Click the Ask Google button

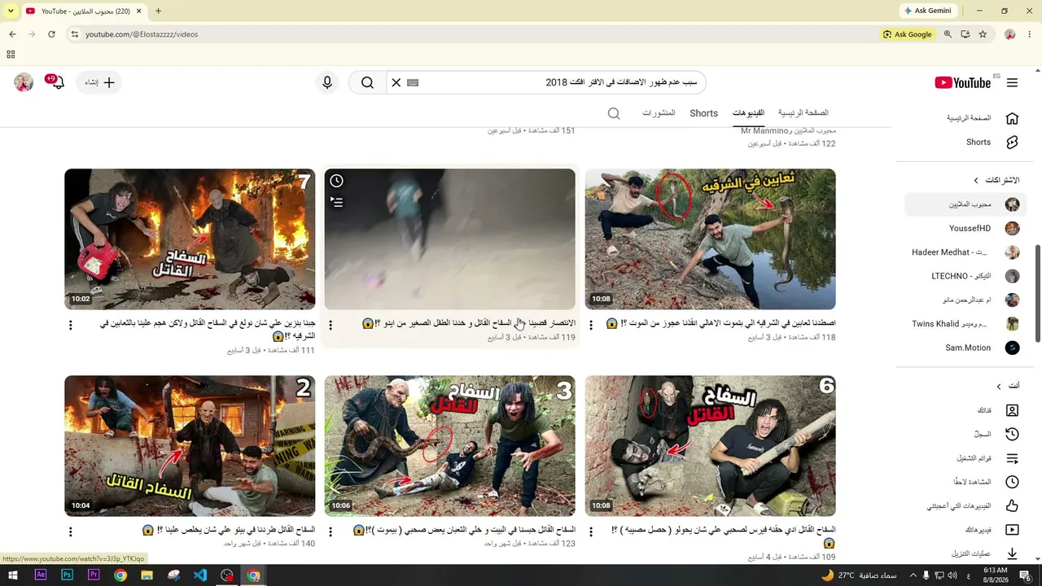pyautogui.click(x=908, y=34)
